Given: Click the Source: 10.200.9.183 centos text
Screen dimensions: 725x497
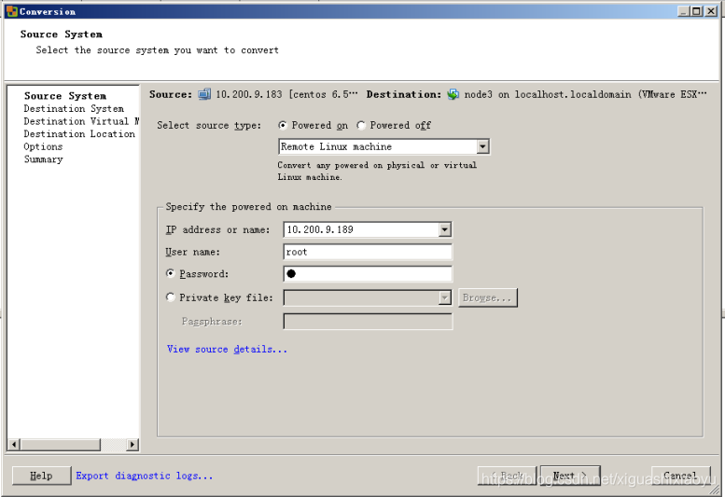Looking at the screenshot, I should pyautogui.click(x=254, y=94).
